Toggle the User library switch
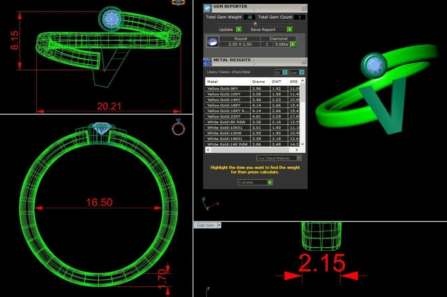The image size is (447, 297). coord(297,72)
